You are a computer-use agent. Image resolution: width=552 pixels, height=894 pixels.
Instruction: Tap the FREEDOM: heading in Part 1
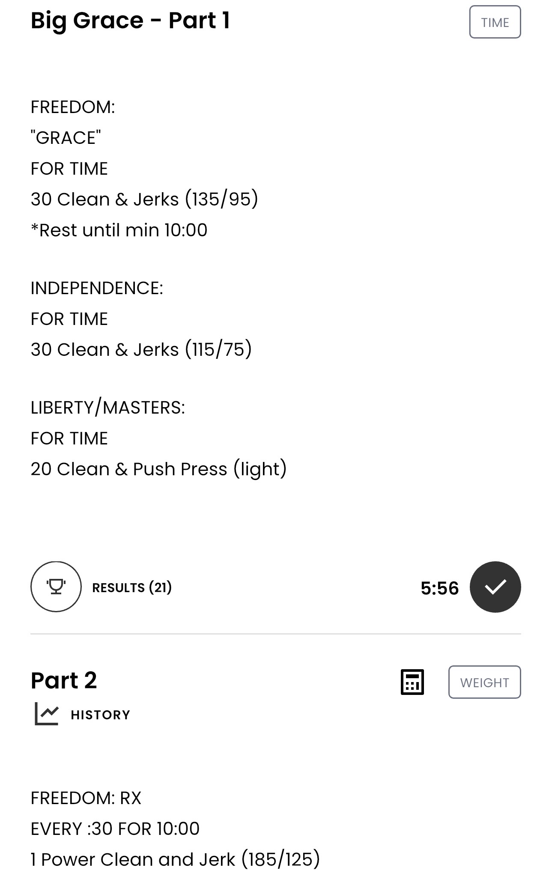[x=73, y=107]
